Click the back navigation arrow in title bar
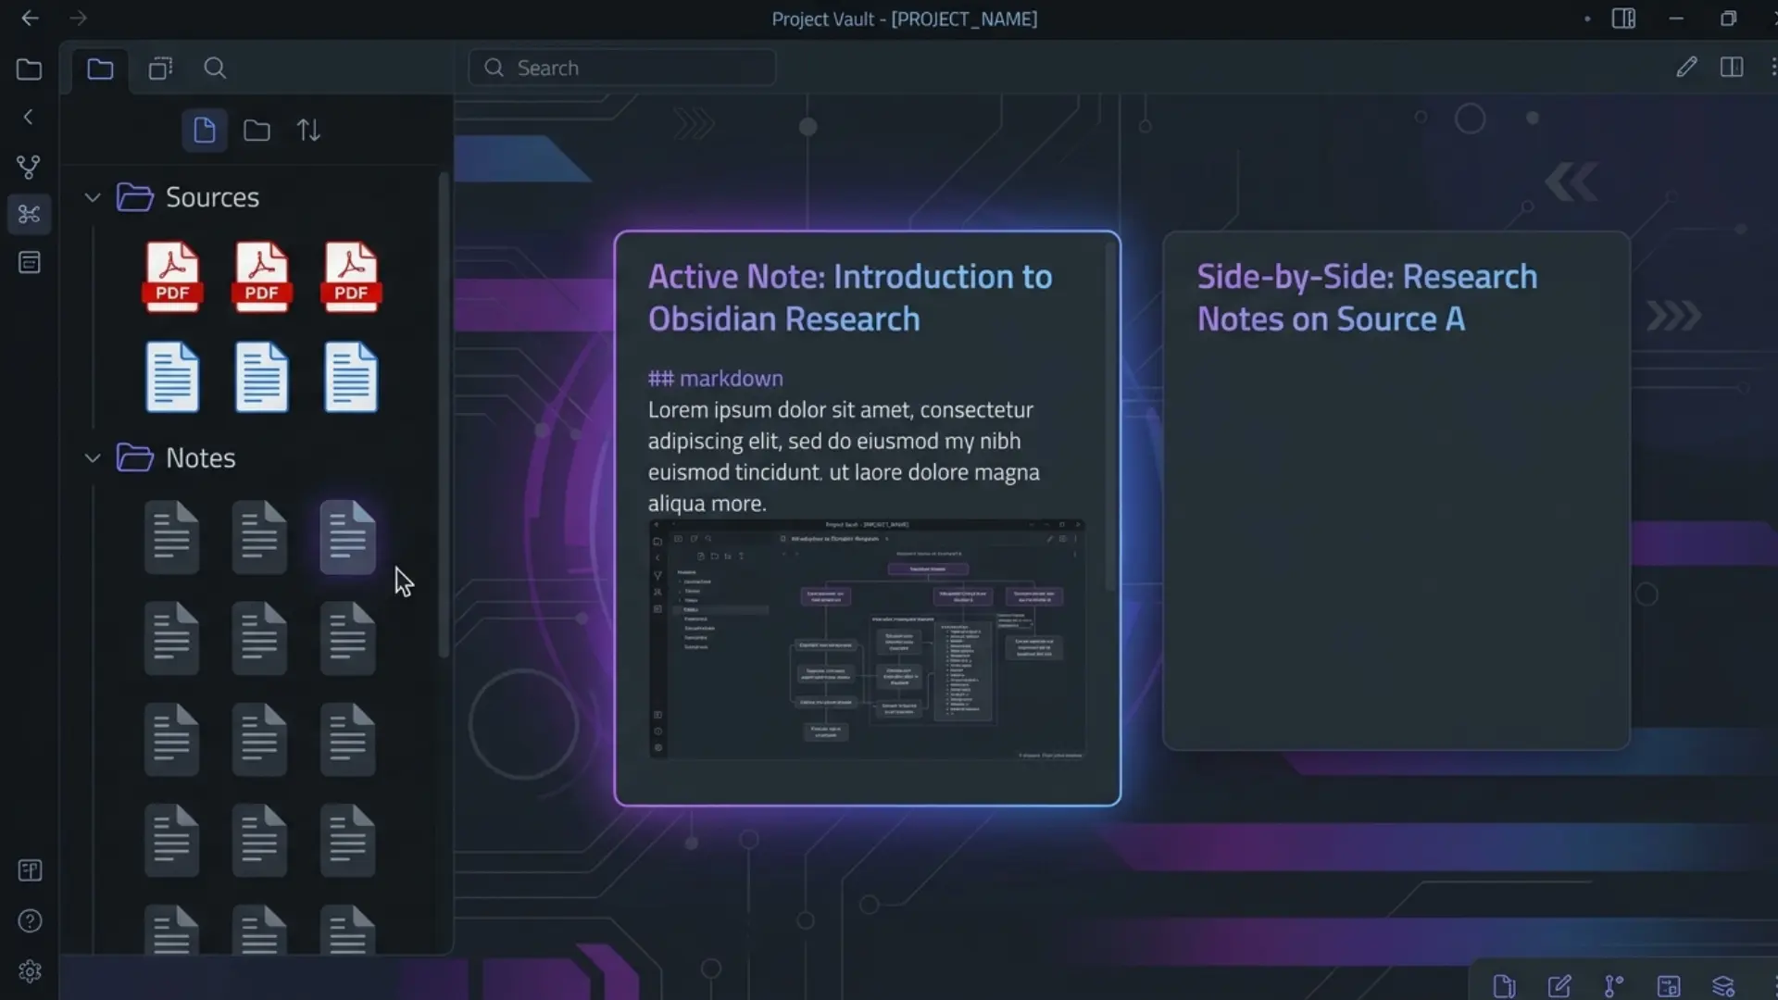 pos(30,19)
